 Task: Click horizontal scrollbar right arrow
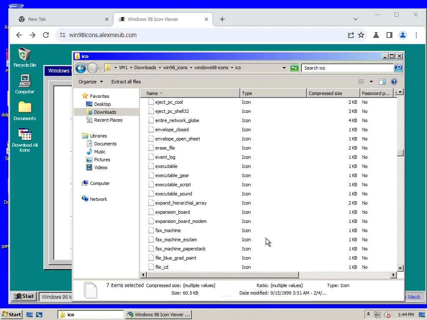[x=393, y=275]
